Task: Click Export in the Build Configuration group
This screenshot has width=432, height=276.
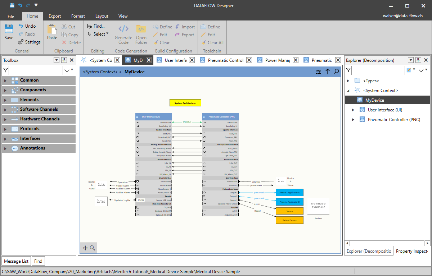Action: pyautogui.click(x=185, y=35)
